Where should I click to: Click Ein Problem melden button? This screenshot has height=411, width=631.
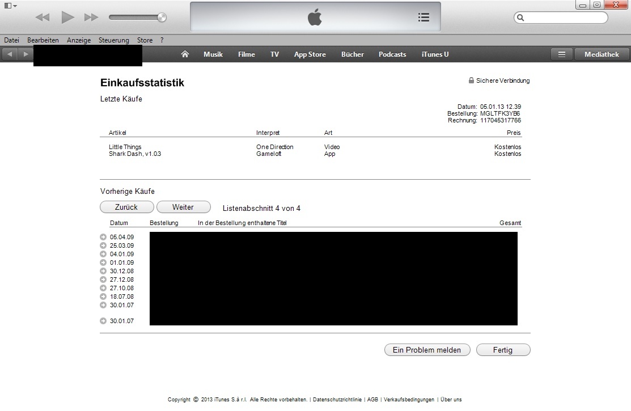427,350
